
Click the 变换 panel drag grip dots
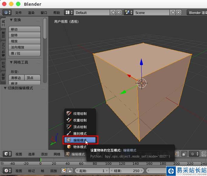(x=38, y=20)
